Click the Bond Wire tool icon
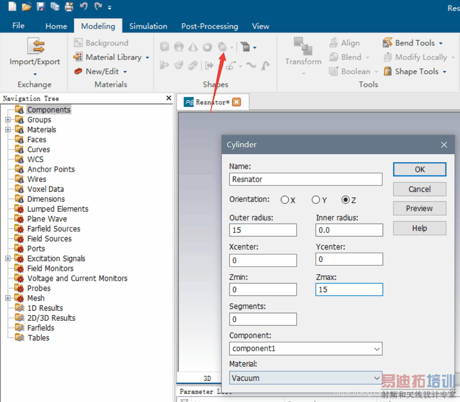 pyautogui.click(x=265, y=65)
